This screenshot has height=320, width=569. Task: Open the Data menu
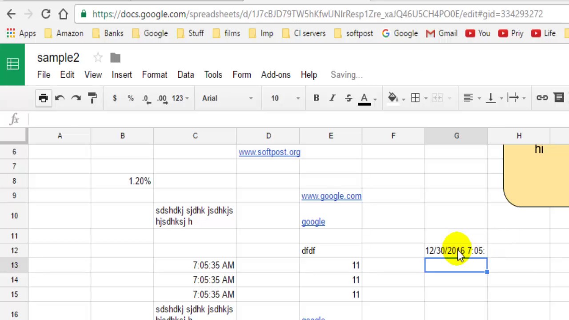[185, 75]
